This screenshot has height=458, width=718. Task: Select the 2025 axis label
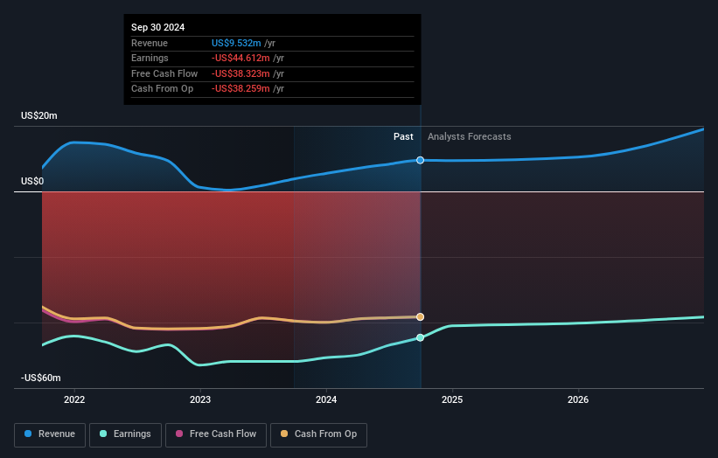click(x=452, y=399)
